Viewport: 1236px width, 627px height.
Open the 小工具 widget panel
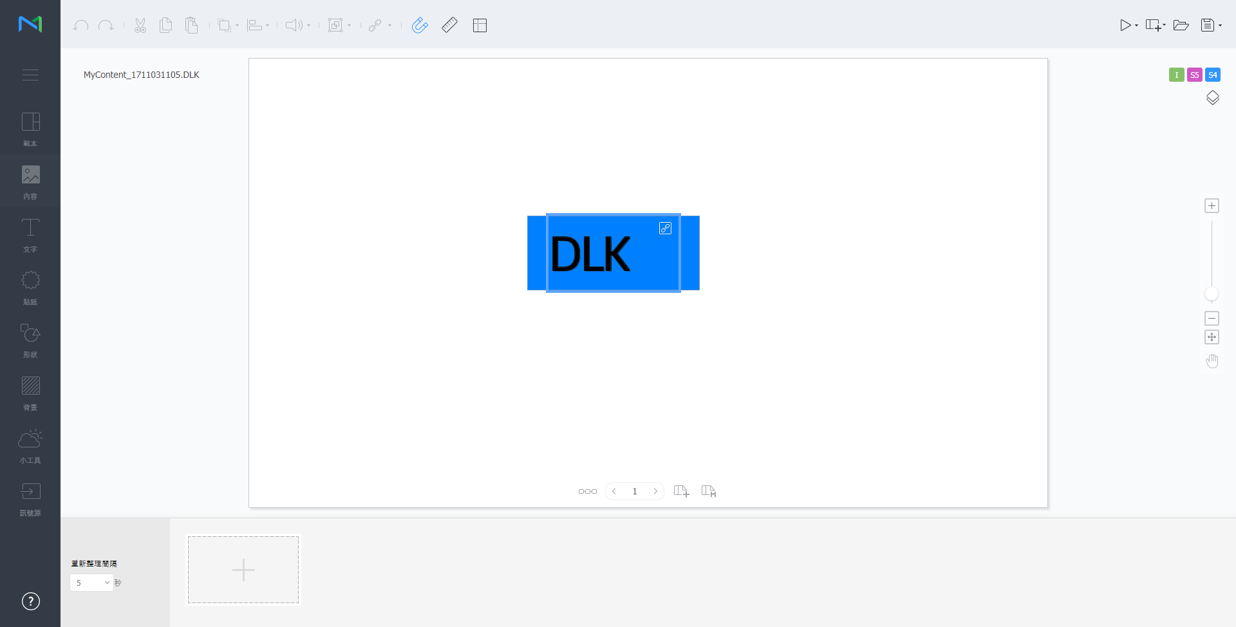pos(30,446)
